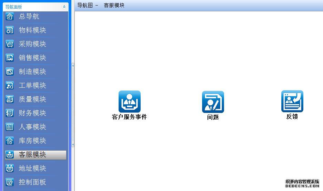Image resolution: width=323 pixels, height=191 pixels.
Task: Click the 总导航 home icon
Action: coord(9,16)
